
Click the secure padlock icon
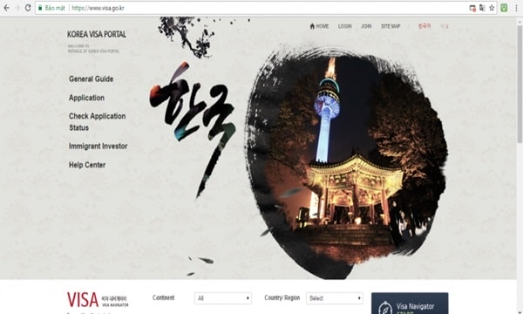coord(40,8)
